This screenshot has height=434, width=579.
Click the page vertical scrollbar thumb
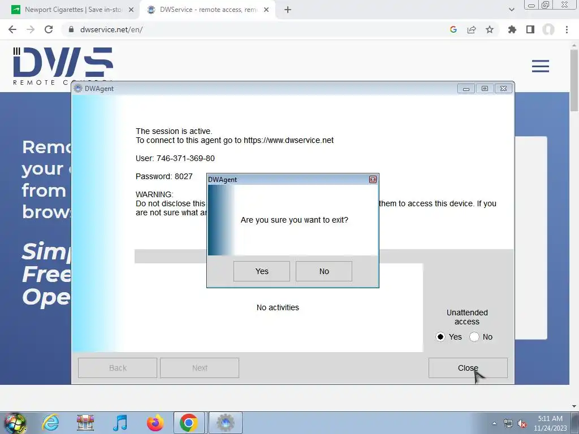point(574,80)
